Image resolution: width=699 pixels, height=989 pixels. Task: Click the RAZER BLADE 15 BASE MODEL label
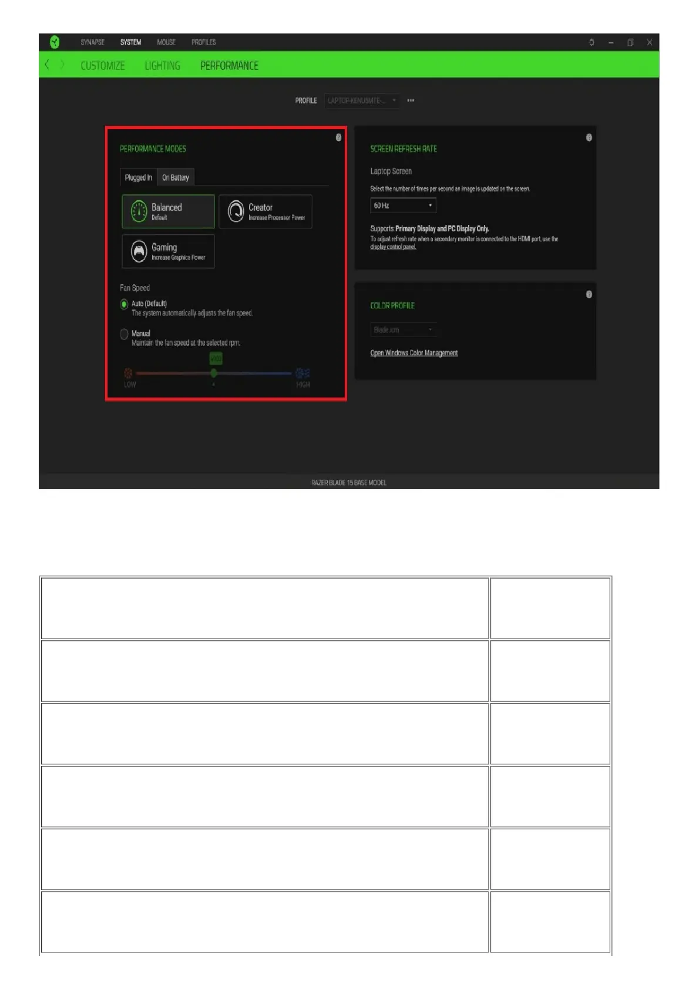point(349,483)
